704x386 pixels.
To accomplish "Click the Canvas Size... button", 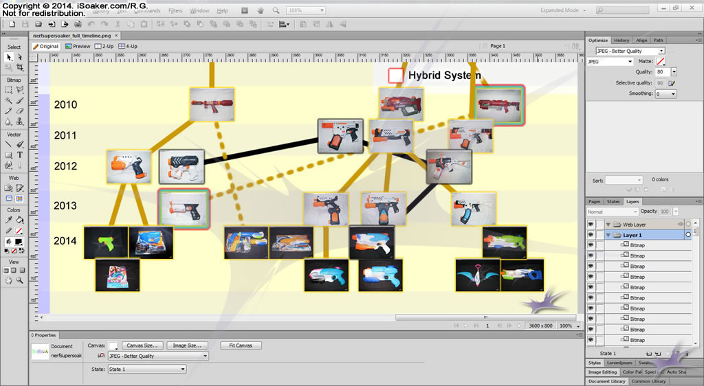I will tap(142, 345).
